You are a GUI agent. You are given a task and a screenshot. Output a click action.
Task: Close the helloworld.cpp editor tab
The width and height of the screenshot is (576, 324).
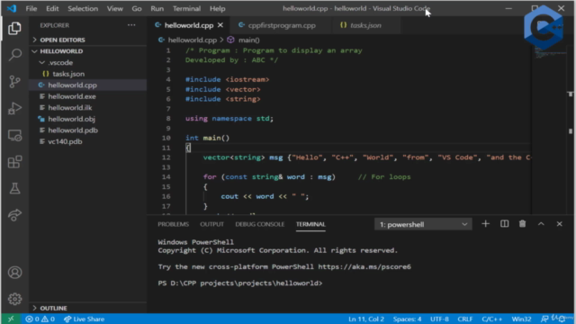220,25
